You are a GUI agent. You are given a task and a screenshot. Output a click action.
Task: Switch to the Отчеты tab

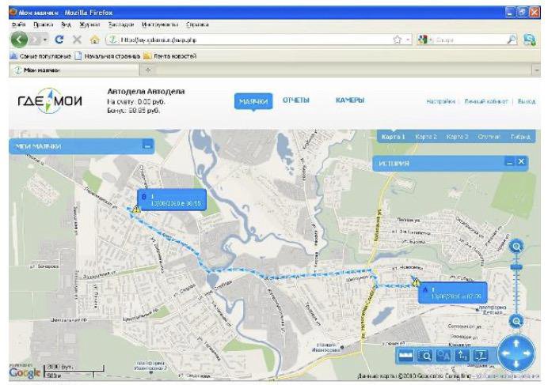[x=296, y=100]
